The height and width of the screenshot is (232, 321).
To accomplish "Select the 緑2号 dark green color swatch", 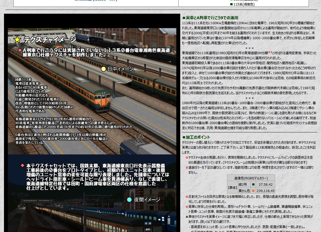I will (x=253, y=184).
